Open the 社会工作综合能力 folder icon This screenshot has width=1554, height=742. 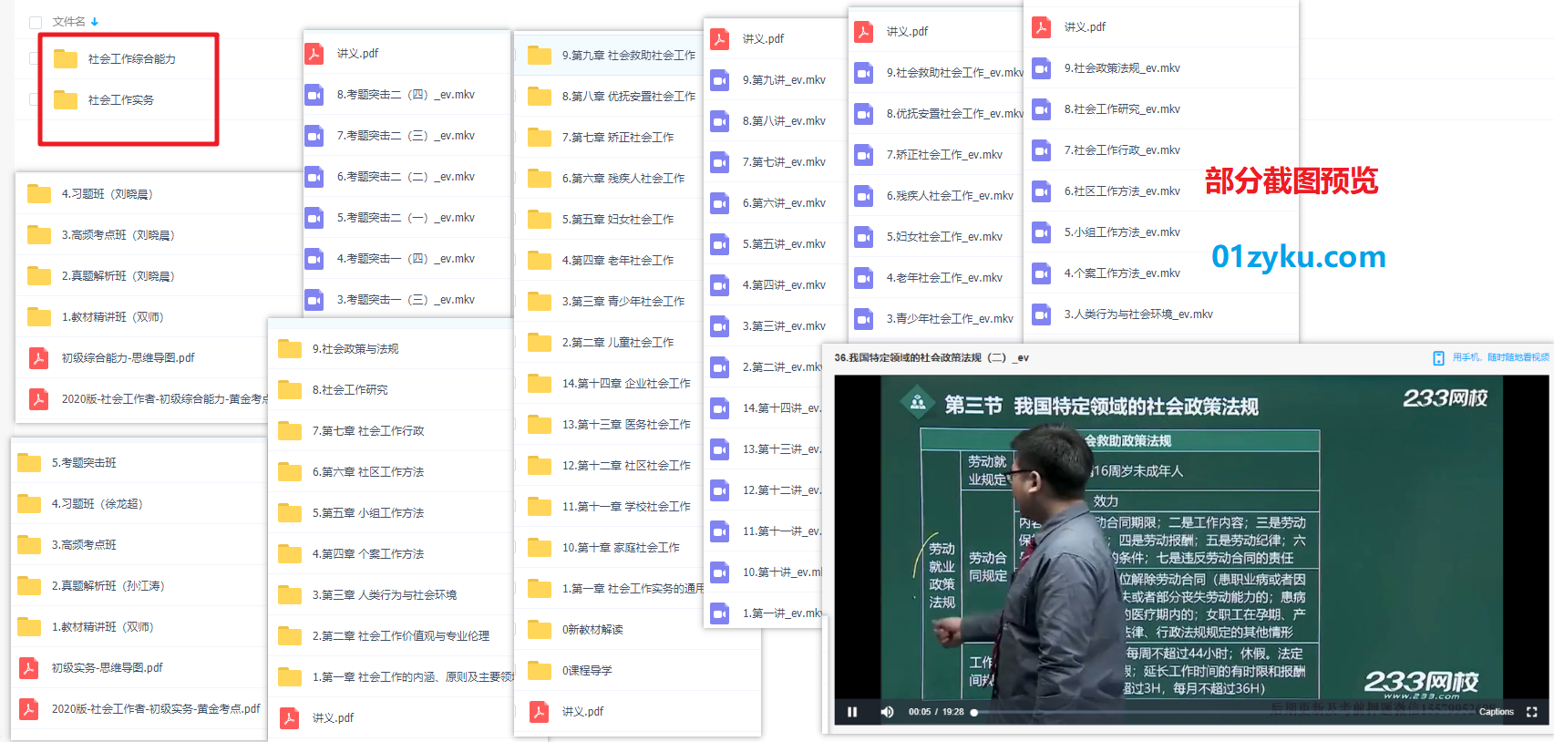tap(66, 59)
